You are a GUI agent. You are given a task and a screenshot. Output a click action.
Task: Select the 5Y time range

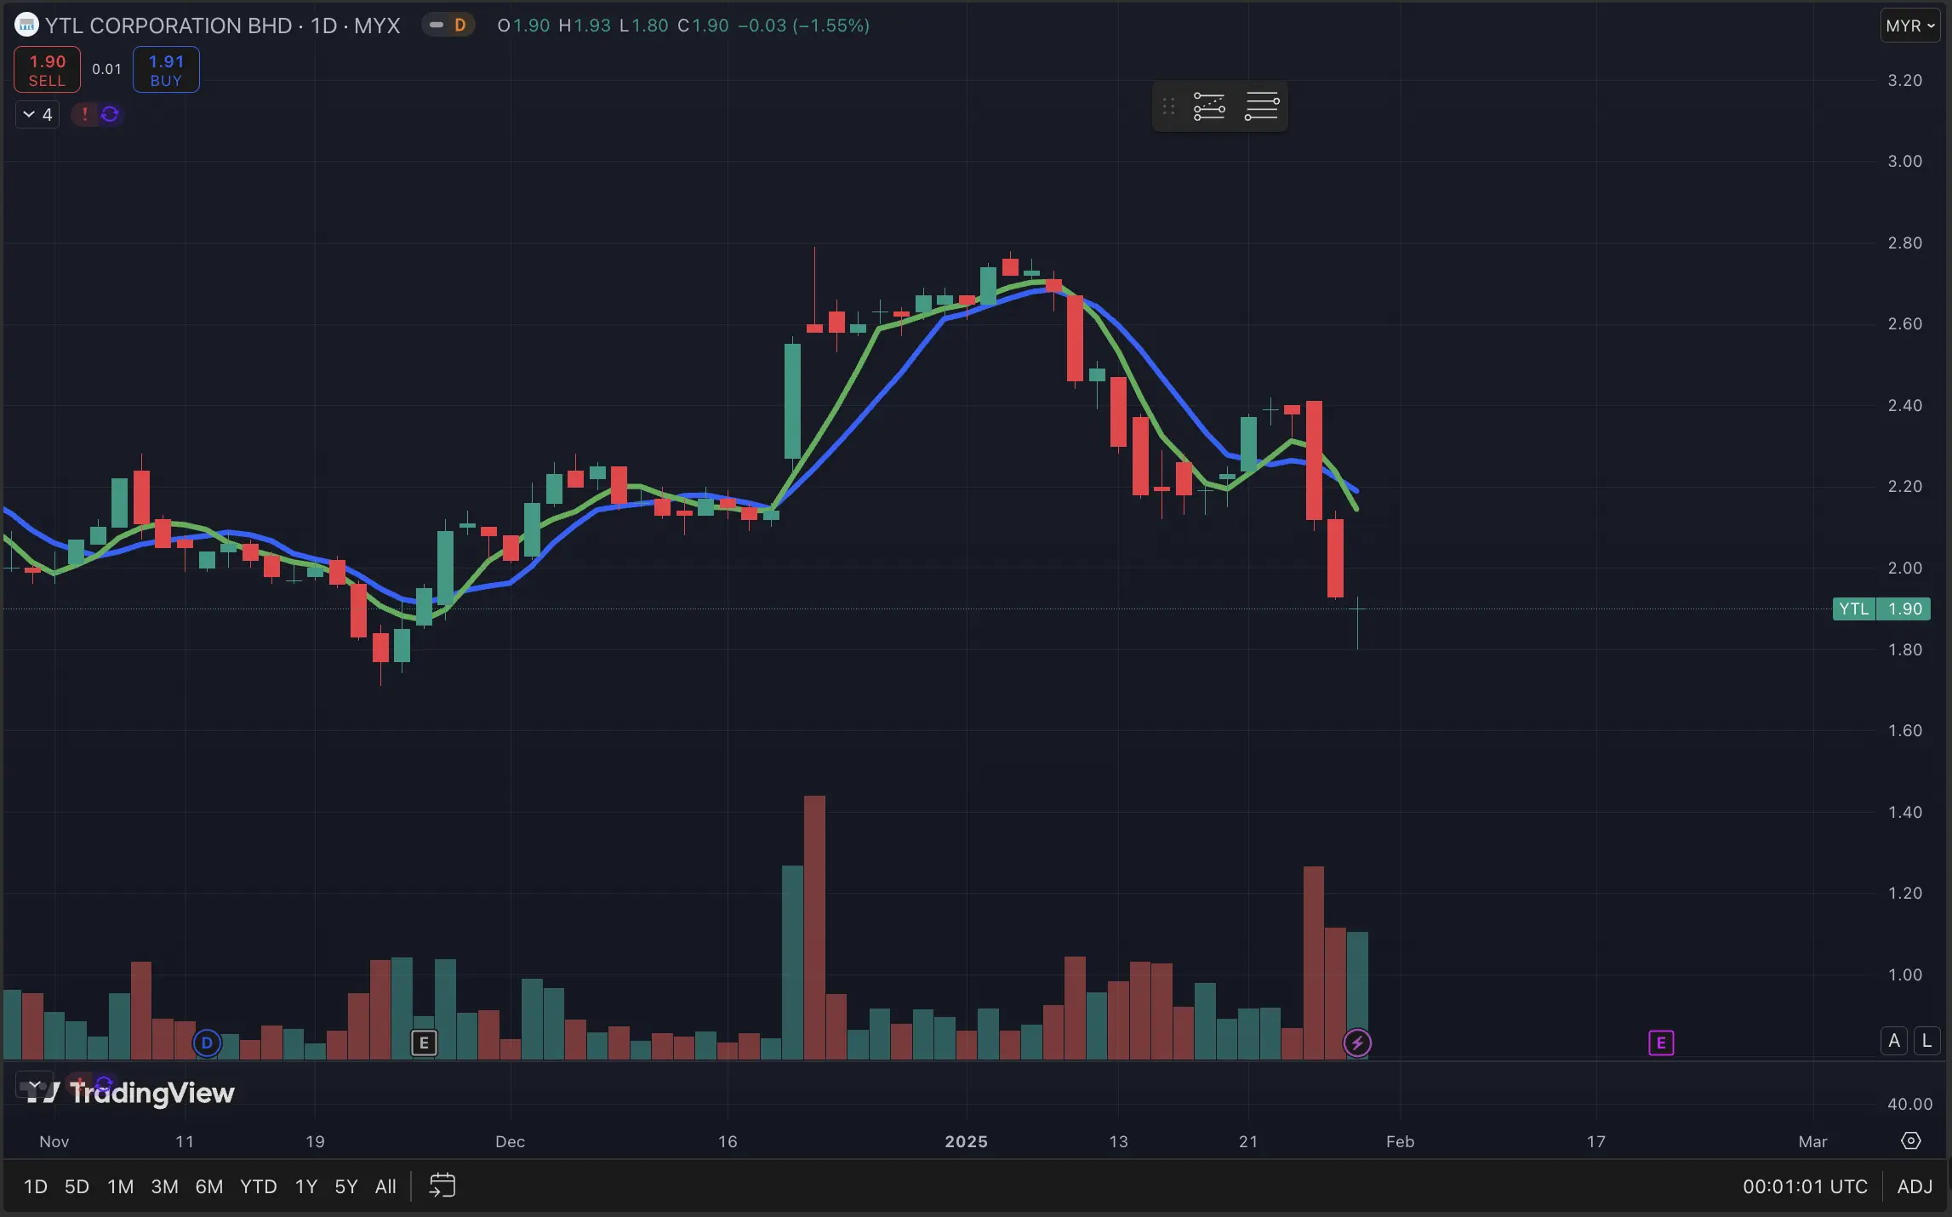[x=346, y=1186]
